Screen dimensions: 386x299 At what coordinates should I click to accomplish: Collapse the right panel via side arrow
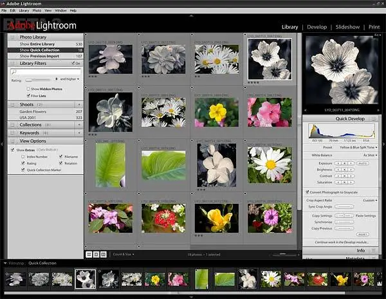point(383,144)
